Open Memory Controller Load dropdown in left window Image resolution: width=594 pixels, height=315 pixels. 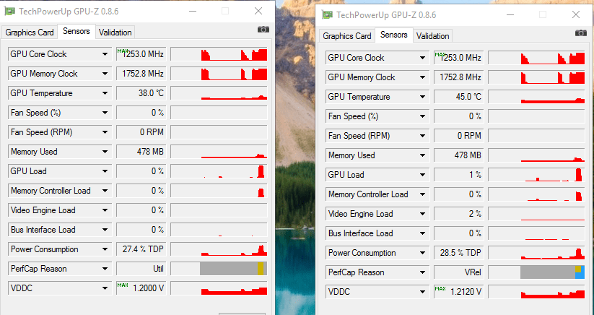point(105,191)
